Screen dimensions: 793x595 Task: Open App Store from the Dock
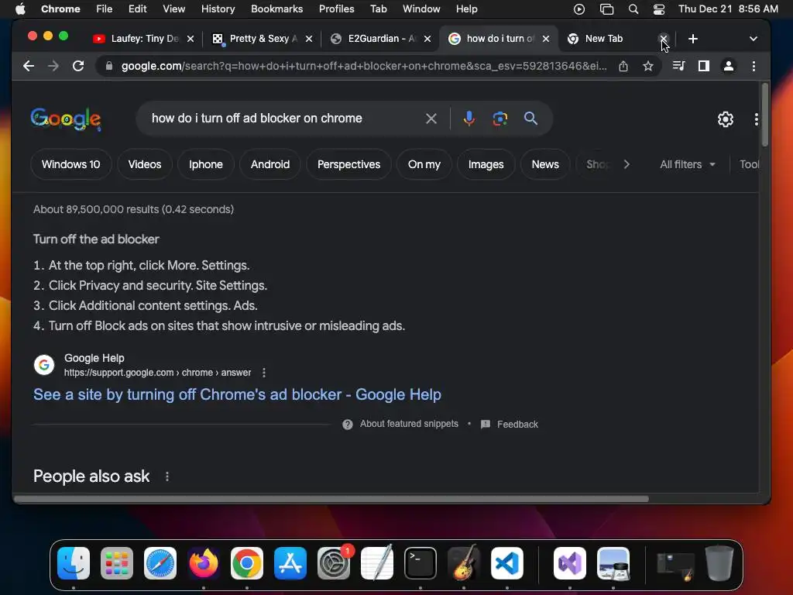pos(290,563)
